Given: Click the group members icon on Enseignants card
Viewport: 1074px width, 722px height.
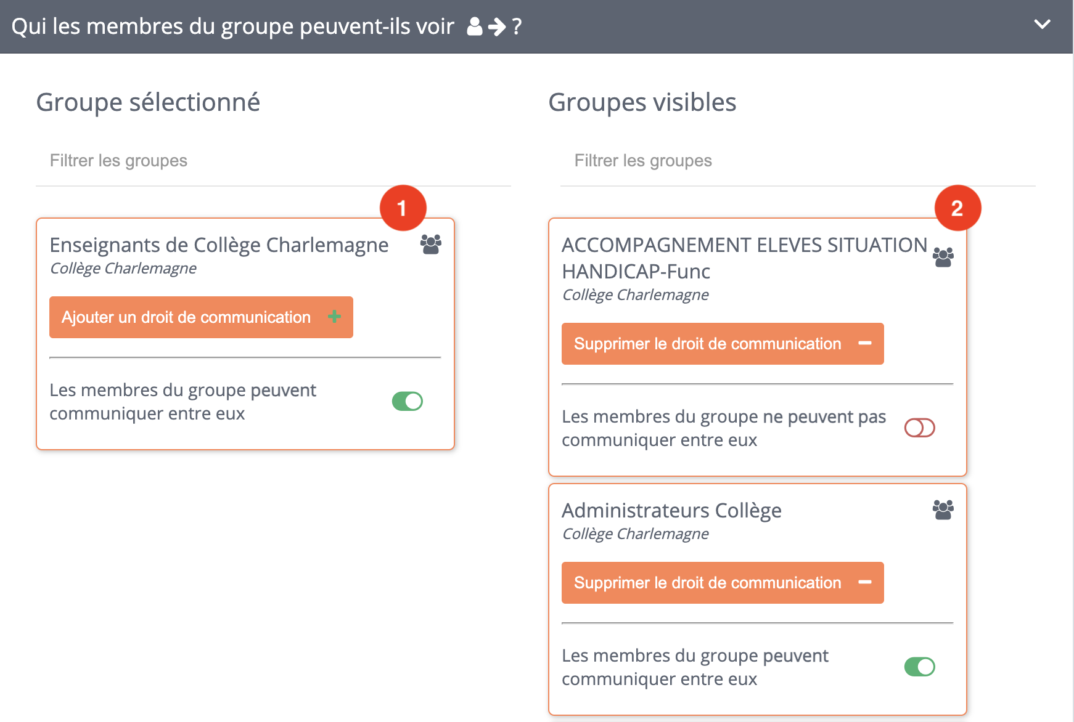Looking at the screenshot, I should click(430, 245).
